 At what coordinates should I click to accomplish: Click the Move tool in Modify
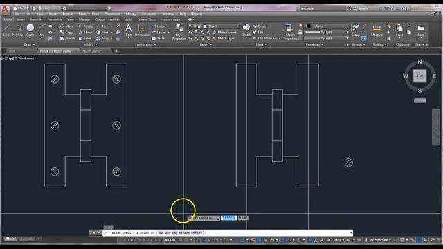point(66,26)
